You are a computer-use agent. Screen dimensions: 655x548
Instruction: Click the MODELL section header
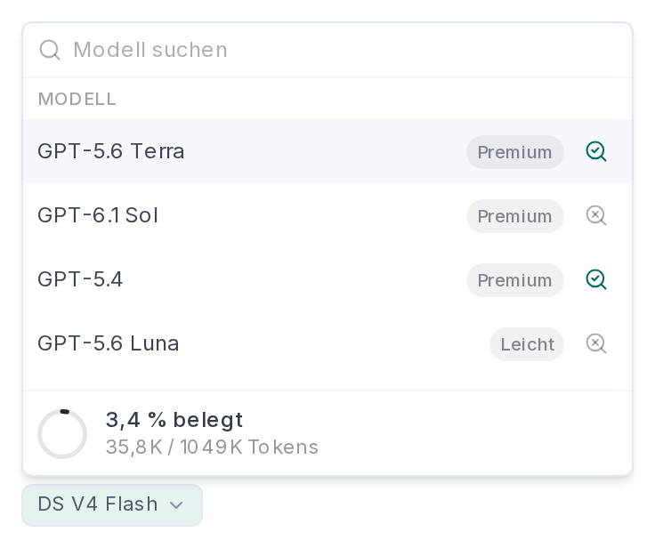(x=77, y=100)
